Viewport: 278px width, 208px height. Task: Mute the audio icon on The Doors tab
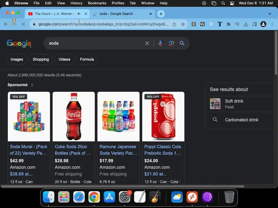coord(79,14)
